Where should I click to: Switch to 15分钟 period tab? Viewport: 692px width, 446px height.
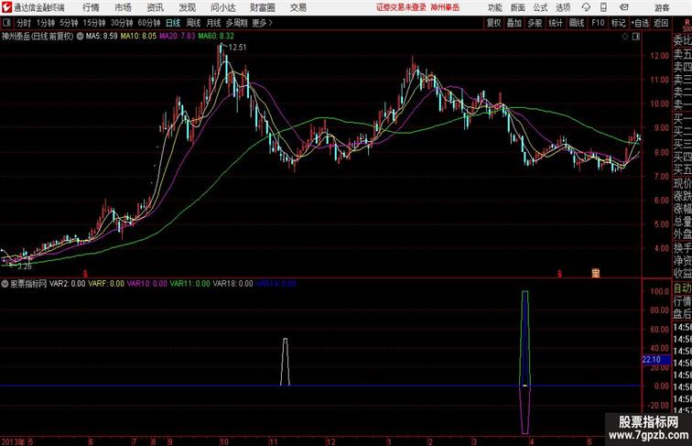click(94, 23)
